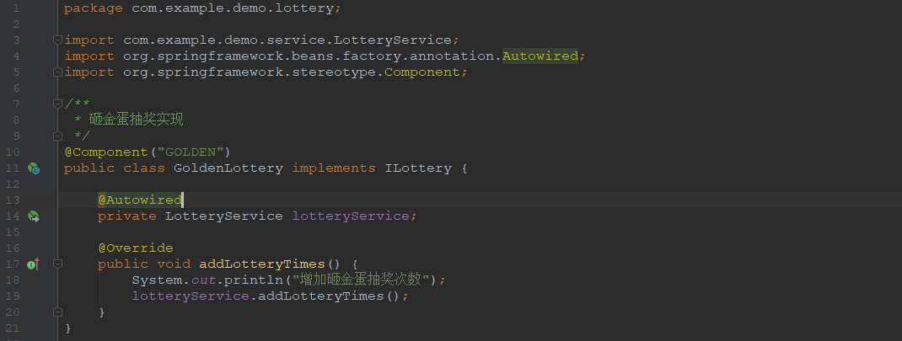Viewport: 902px width, 341px height.
Task: Click the @Override annotation
Action: pos(136,248)
